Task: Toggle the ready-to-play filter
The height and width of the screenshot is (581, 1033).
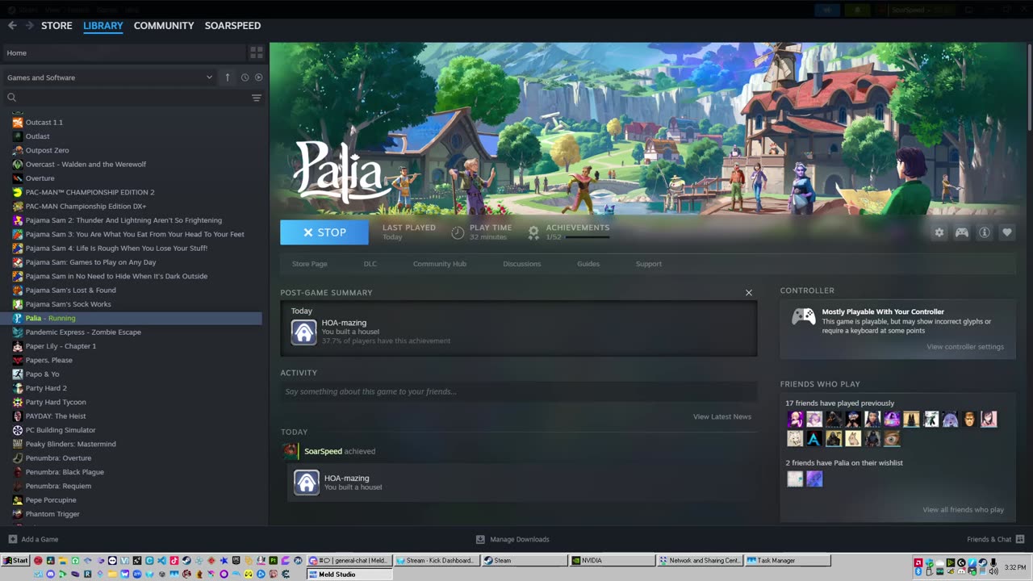Action: [259, 77]
